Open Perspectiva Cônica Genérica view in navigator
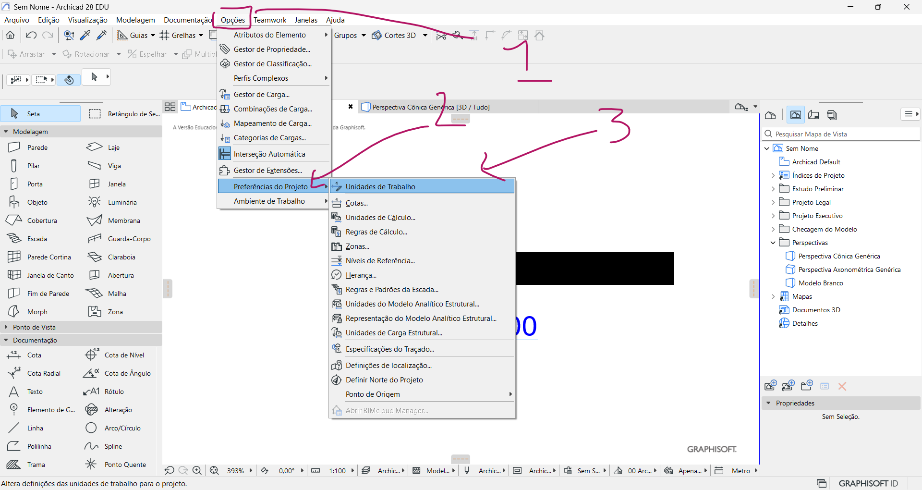 [x=838, y=256]
